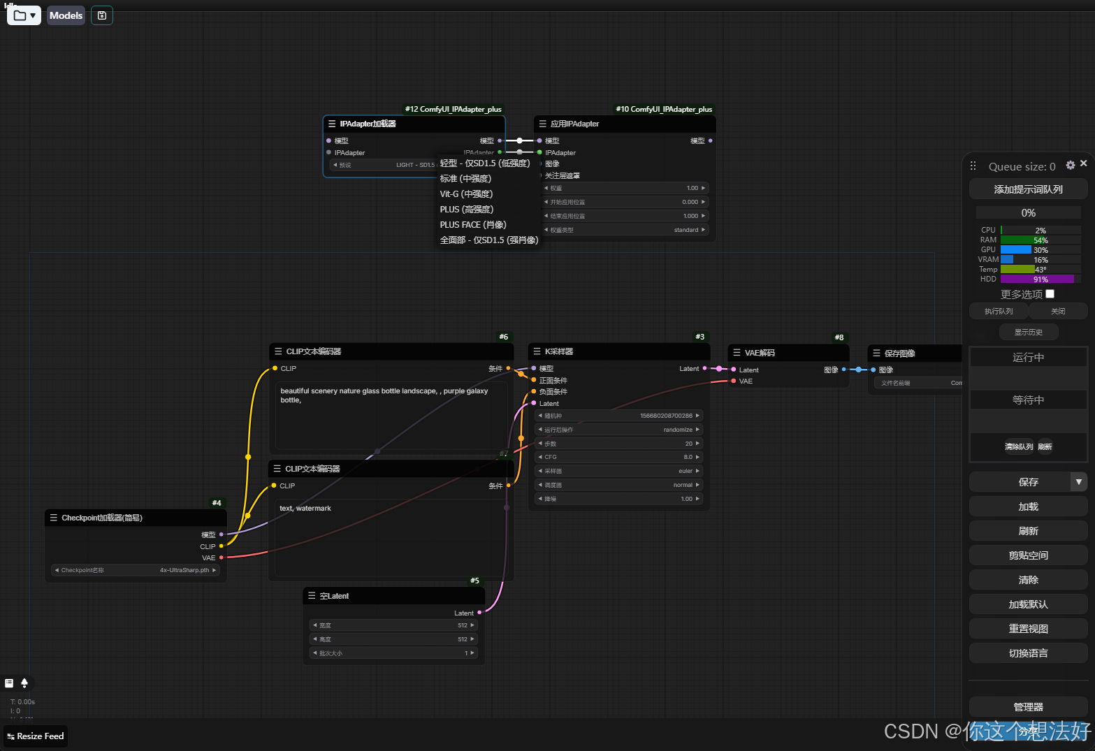Screen dimensions: 1095x751
Task: Click 执行队列 button
Action: (x=999, y=311)
